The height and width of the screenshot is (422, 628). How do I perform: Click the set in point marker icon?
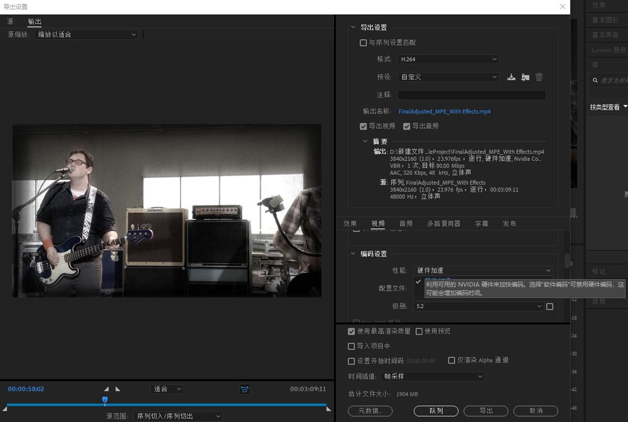tap(107, 389)
